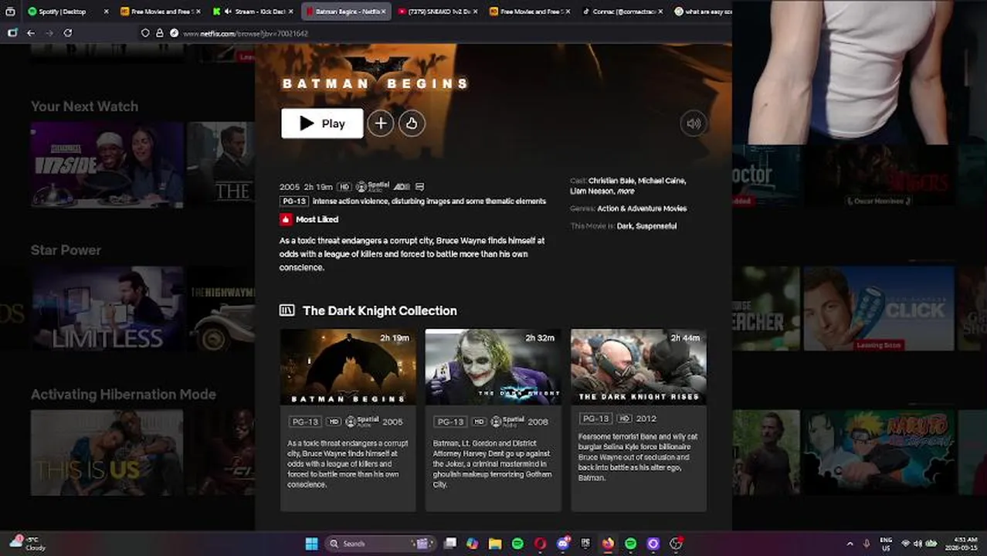This screenshot has height=556, width=987.
Task: Open the workspaces icon left of Spotify tab
Action: click(x=10, y=12)
